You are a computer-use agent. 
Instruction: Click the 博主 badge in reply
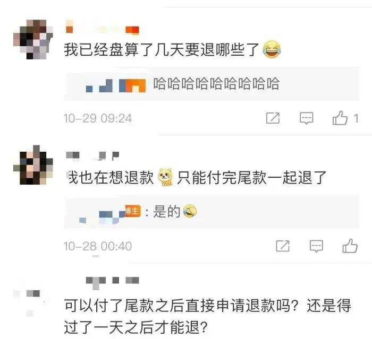[x=132, y=211]
